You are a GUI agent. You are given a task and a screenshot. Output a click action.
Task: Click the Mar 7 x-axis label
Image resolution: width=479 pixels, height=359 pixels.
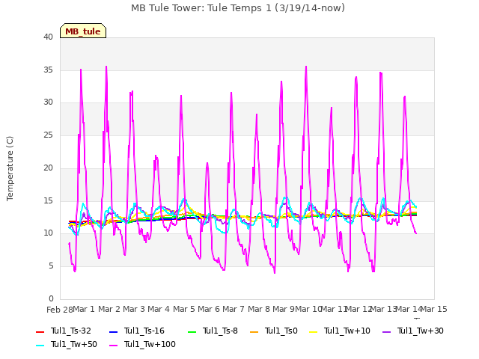tap(234, 309)
